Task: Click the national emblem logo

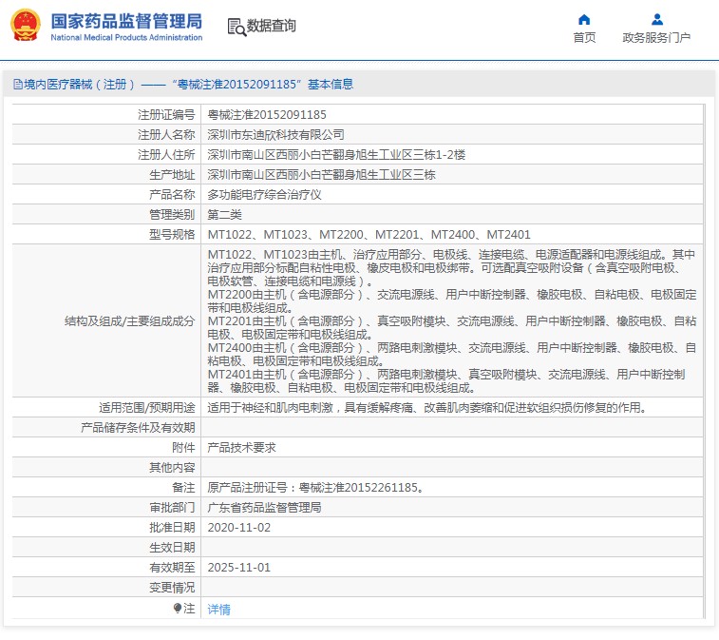Action: [25, 26]
